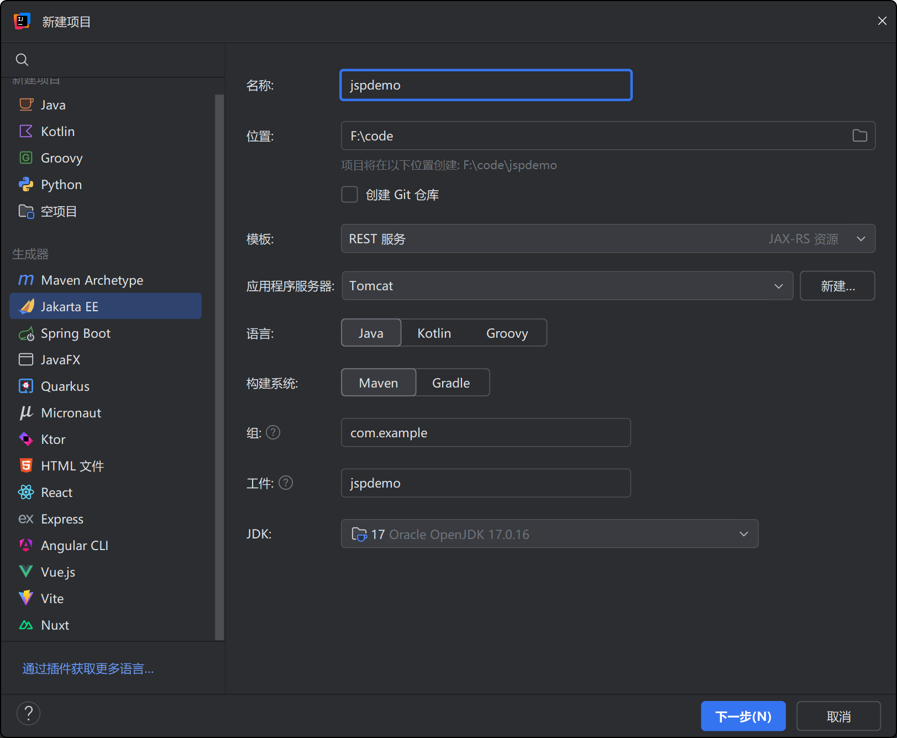Image resolution: width=897 pixels, height=738 pixels.
Task: Pick Groovy generator icon
Action: pyautogui.click(x=26, y=158)
